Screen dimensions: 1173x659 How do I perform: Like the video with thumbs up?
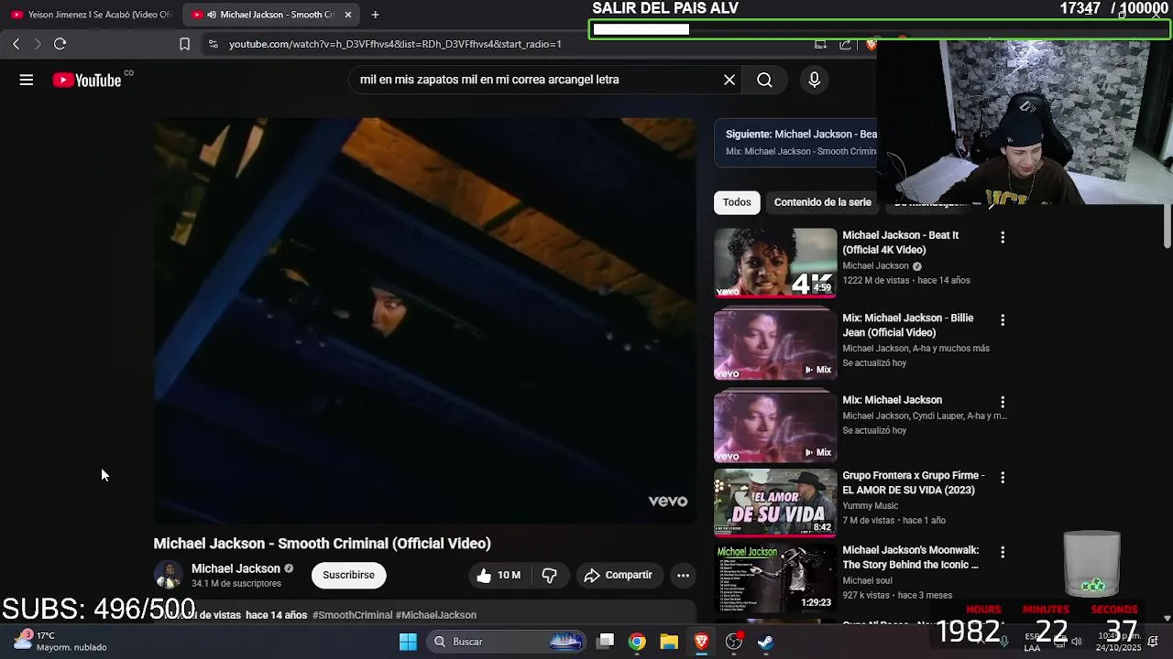click(499, 575)
